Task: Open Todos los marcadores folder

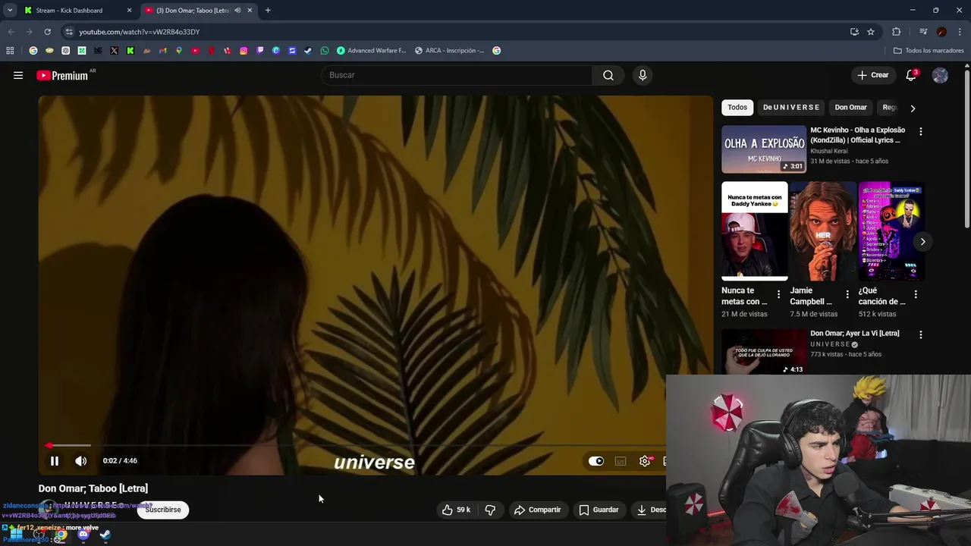Action: click(x=929, y=51)
